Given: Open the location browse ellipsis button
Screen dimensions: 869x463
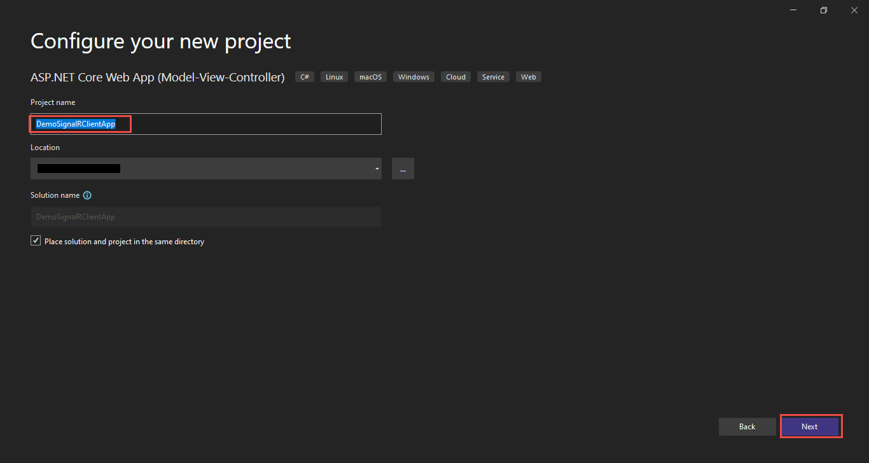Looking at the screenshot, I should click(403, 169).
